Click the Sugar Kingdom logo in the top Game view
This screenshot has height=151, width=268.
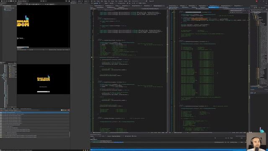click(23, 21)
